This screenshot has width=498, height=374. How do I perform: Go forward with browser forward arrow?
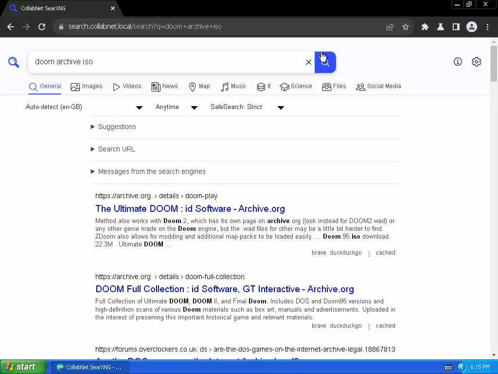(26, 27)
